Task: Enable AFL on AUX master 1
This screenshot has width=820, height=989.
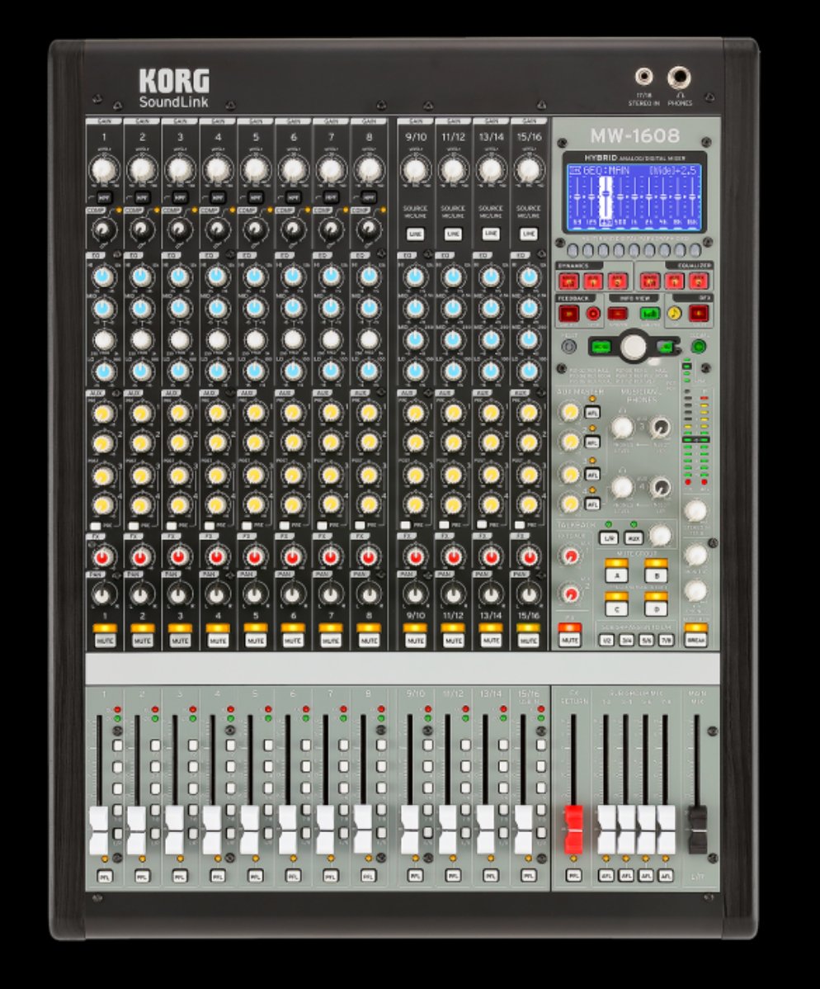Action: click(591, 413)
